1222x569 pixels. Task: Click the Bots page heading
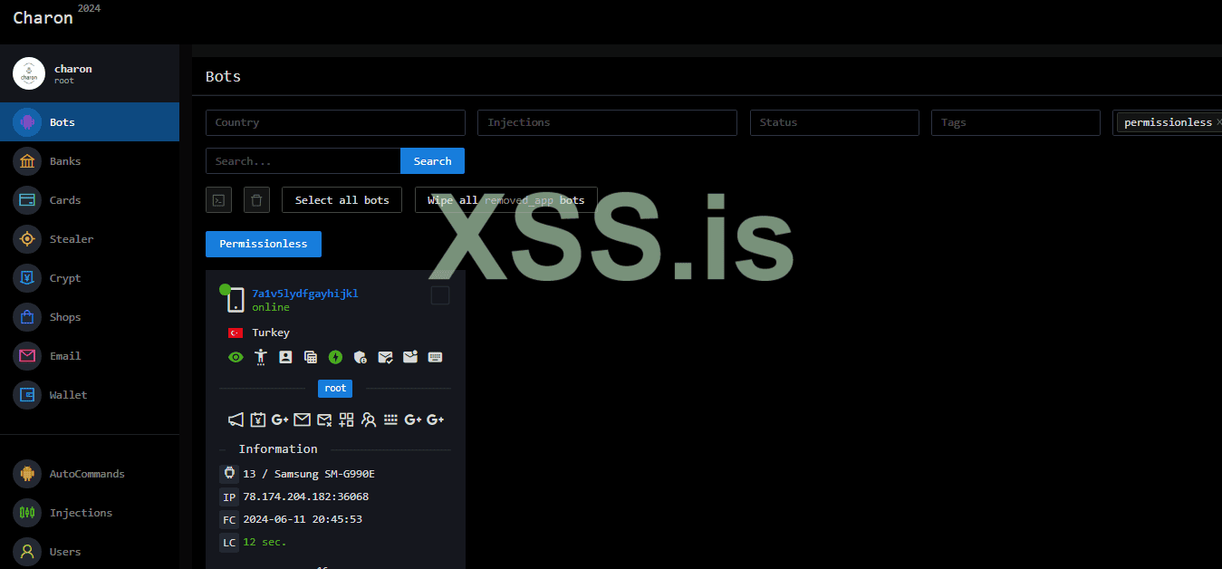click(x=223, y=76)
